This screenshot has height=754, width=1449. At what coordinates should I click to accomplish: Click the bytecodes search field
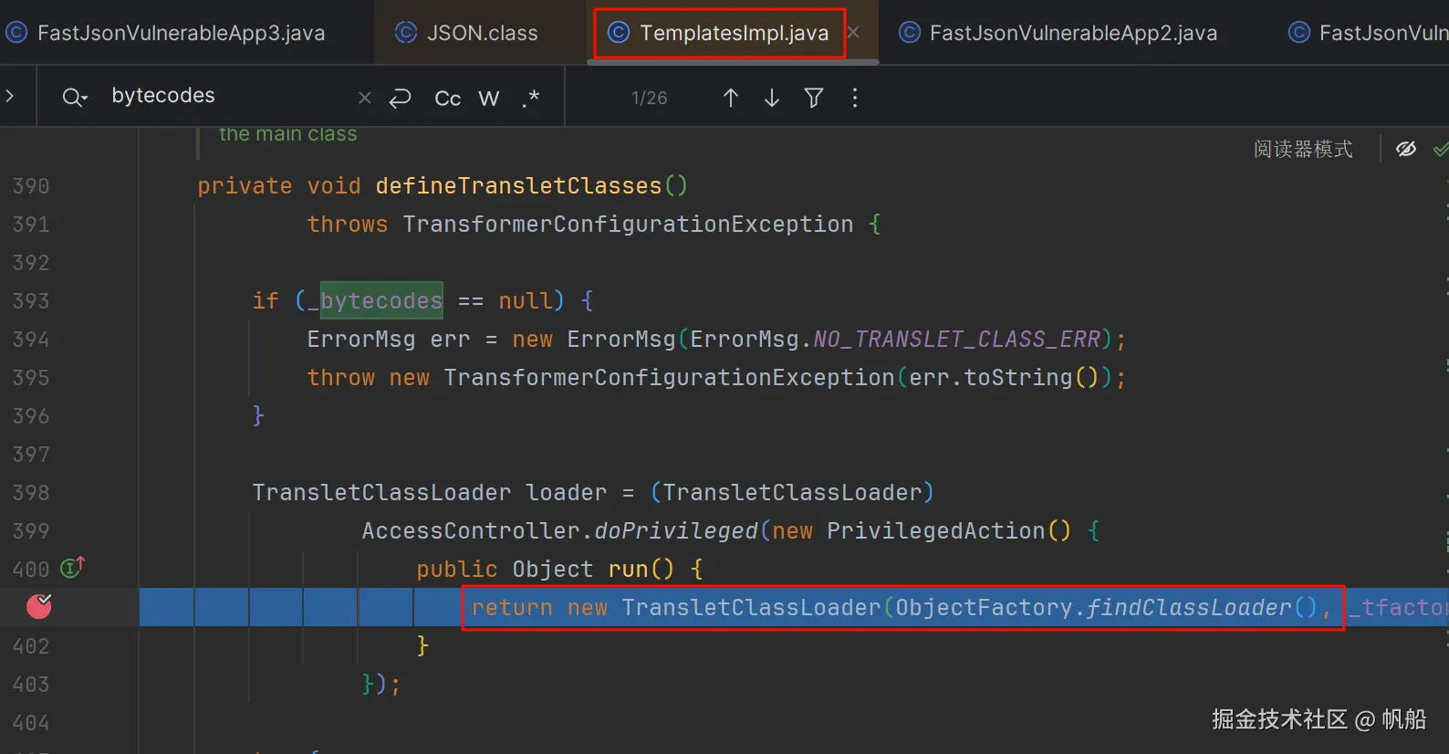(x=228, y=96)
